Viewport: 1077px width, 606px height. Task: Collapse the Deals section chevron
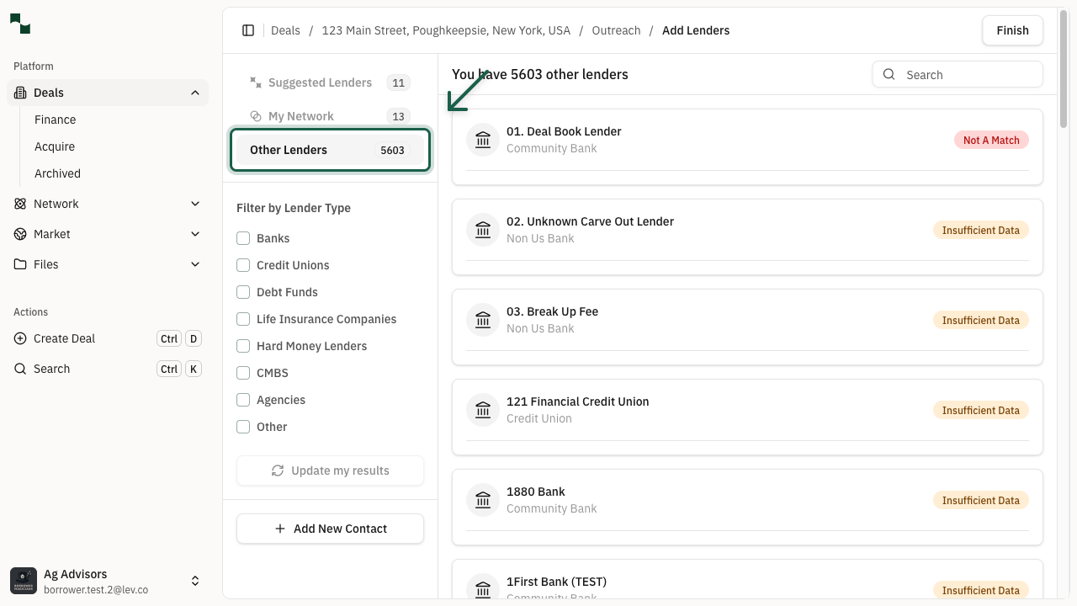point(195,93)
